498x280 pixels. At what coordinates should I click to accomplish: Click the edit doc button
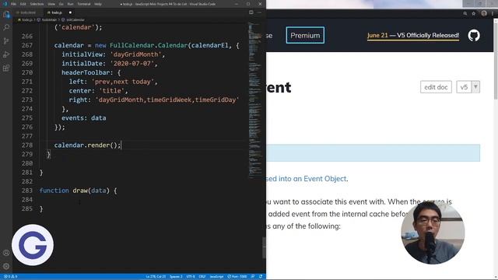436,87
